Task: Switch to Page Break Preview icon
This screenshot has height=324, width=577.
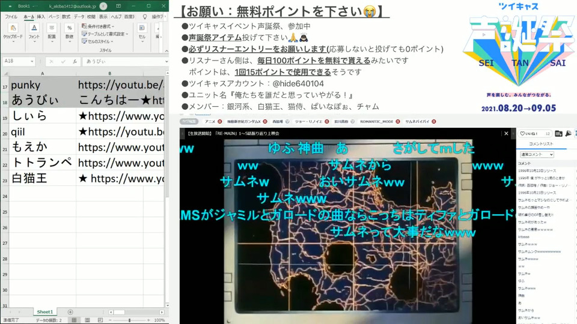Action: [100, 320]
